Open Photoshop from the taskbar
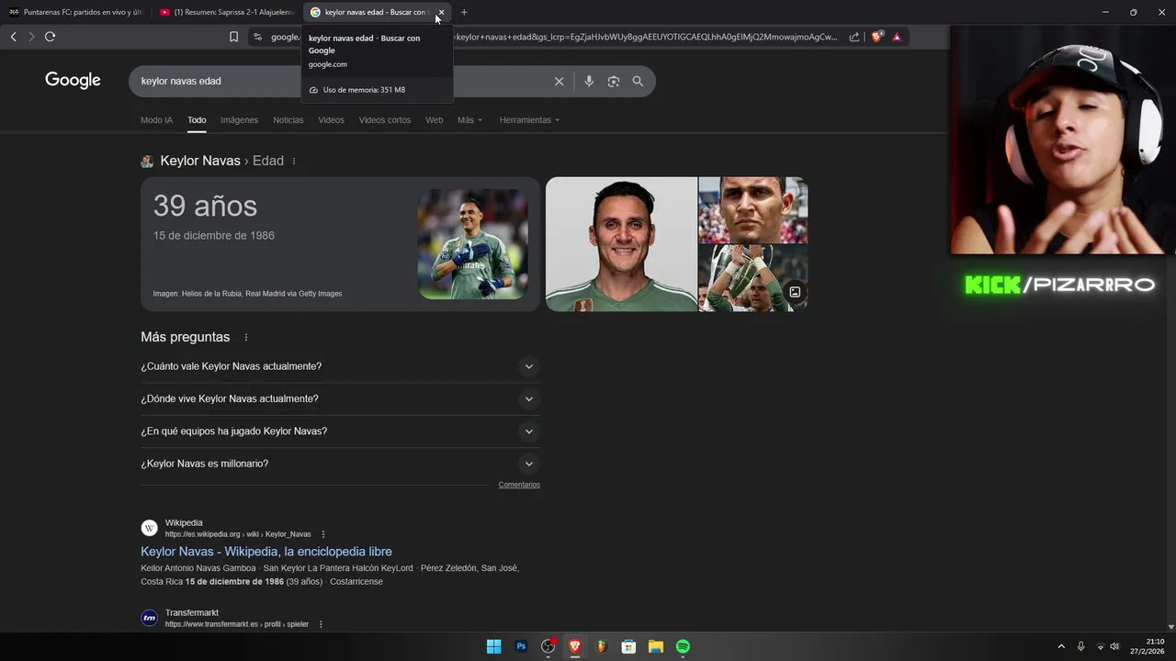This screenshot has width=1176, height=661. 521,646
